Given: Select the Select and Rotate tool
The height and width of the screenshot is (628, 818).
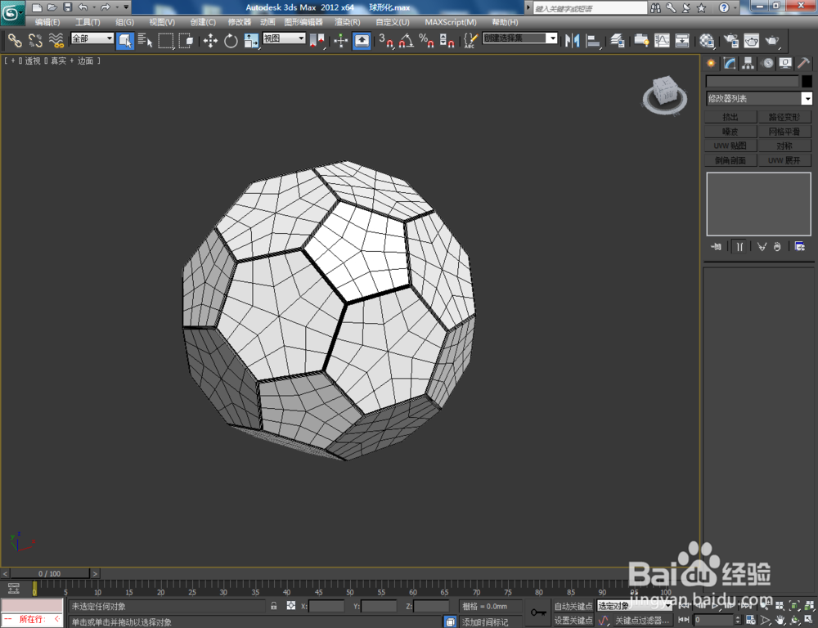Looking at the screenshot, I should [x=231, y=40].
